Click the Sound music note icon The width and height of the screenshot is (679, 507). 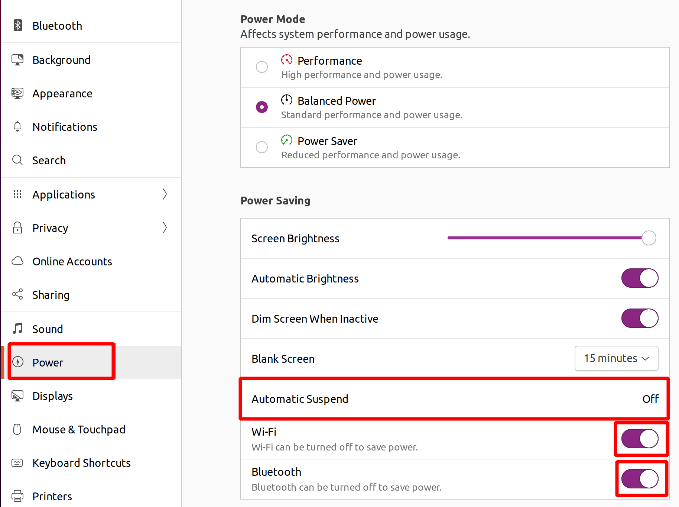tap(17, 329)
